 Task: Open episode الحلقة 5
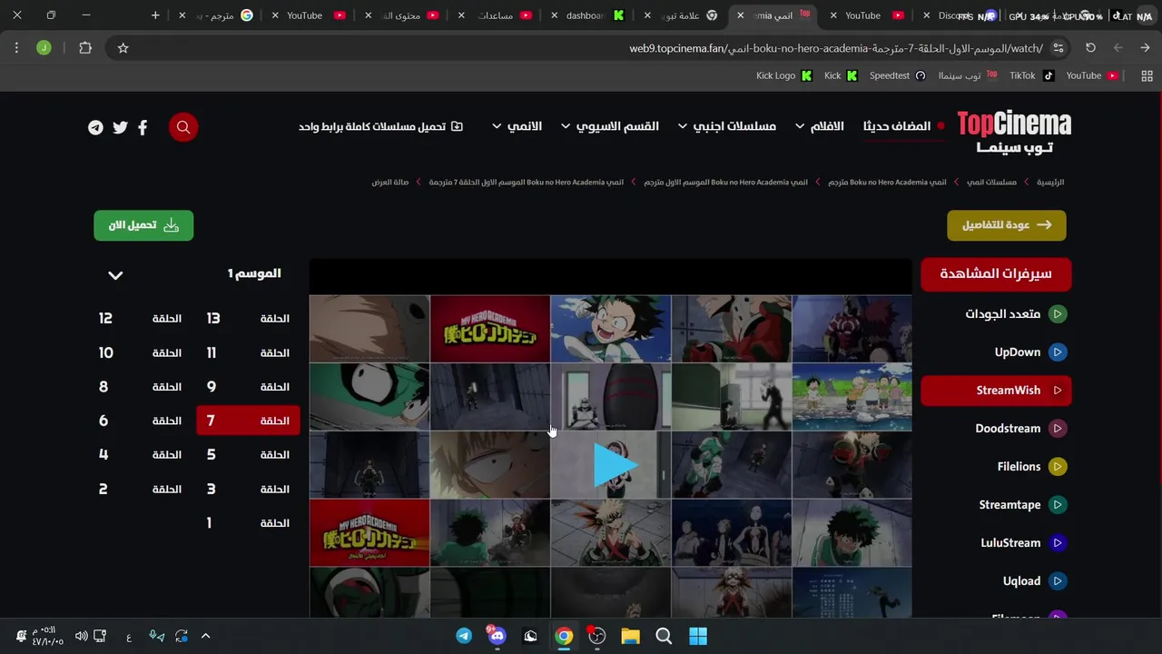point(248,455)
